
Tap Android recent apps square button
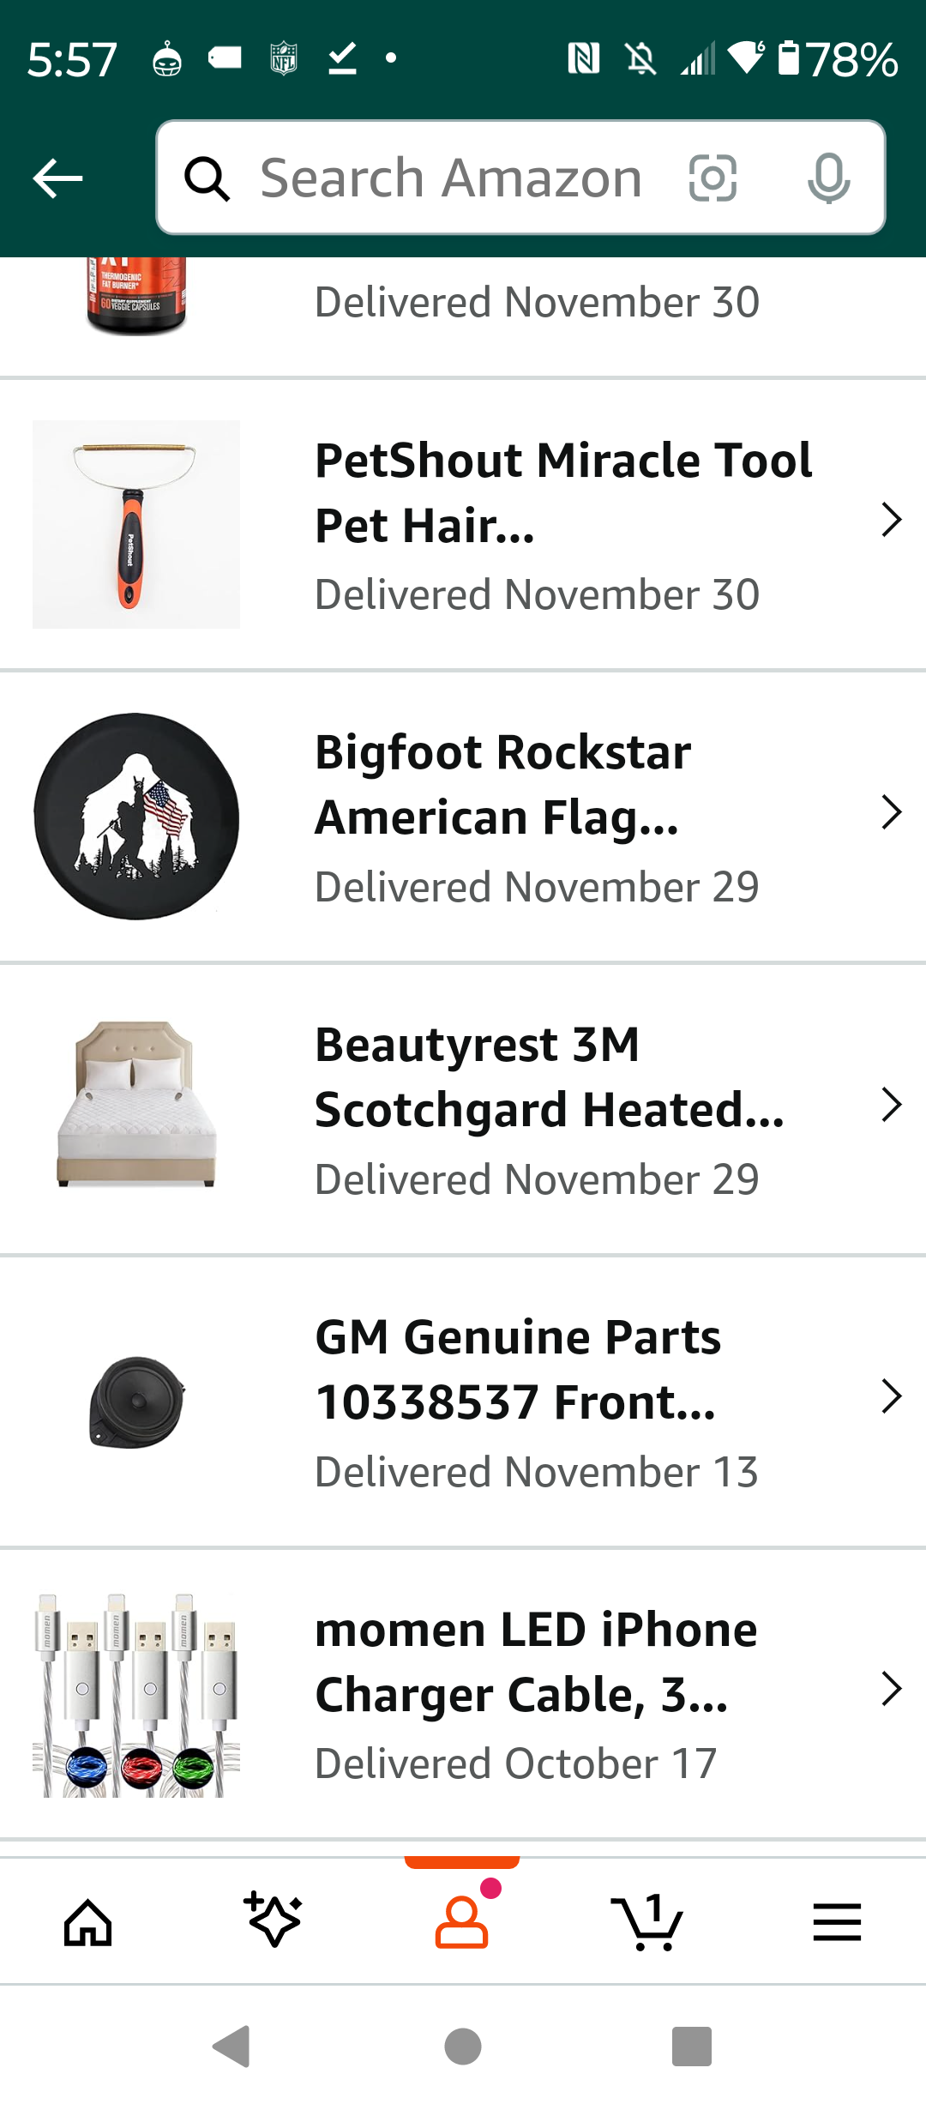click(692, 2047)
